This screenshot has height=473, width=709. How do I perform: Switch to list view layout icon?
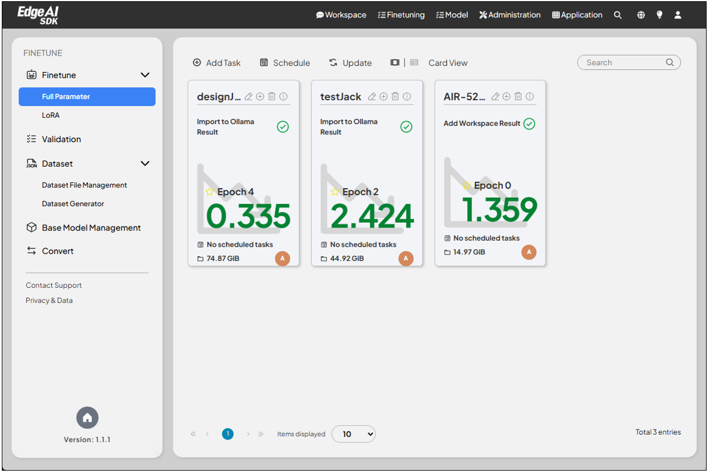415,63
